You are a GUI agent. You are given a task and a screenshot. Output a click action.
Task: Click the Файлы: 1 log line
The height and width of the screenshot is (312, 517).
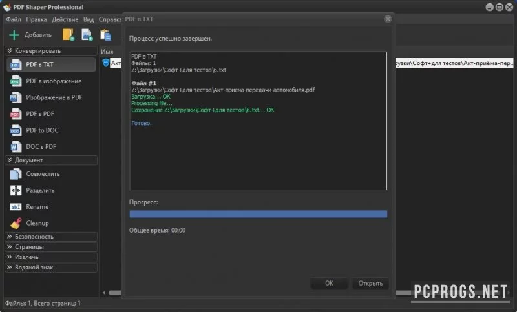coord(143,63)
